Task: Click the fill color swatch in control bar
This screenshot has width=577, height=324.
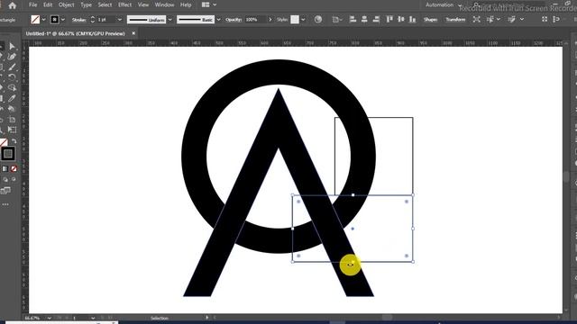Action: click(x=35, y=20)
